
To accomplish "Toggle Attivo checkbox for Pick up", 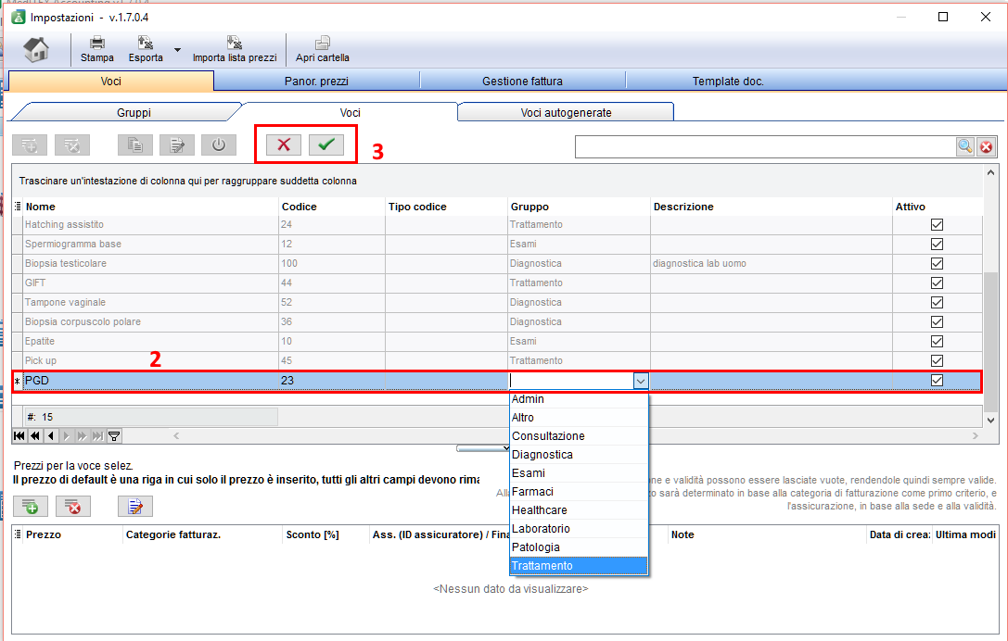I will coord(937,360).
